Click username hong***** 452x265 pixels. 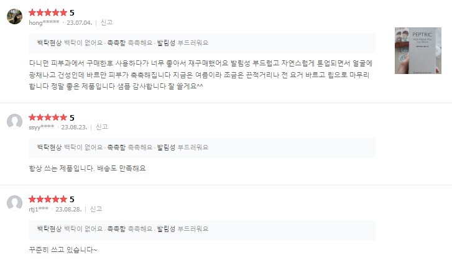click(44, 22)
